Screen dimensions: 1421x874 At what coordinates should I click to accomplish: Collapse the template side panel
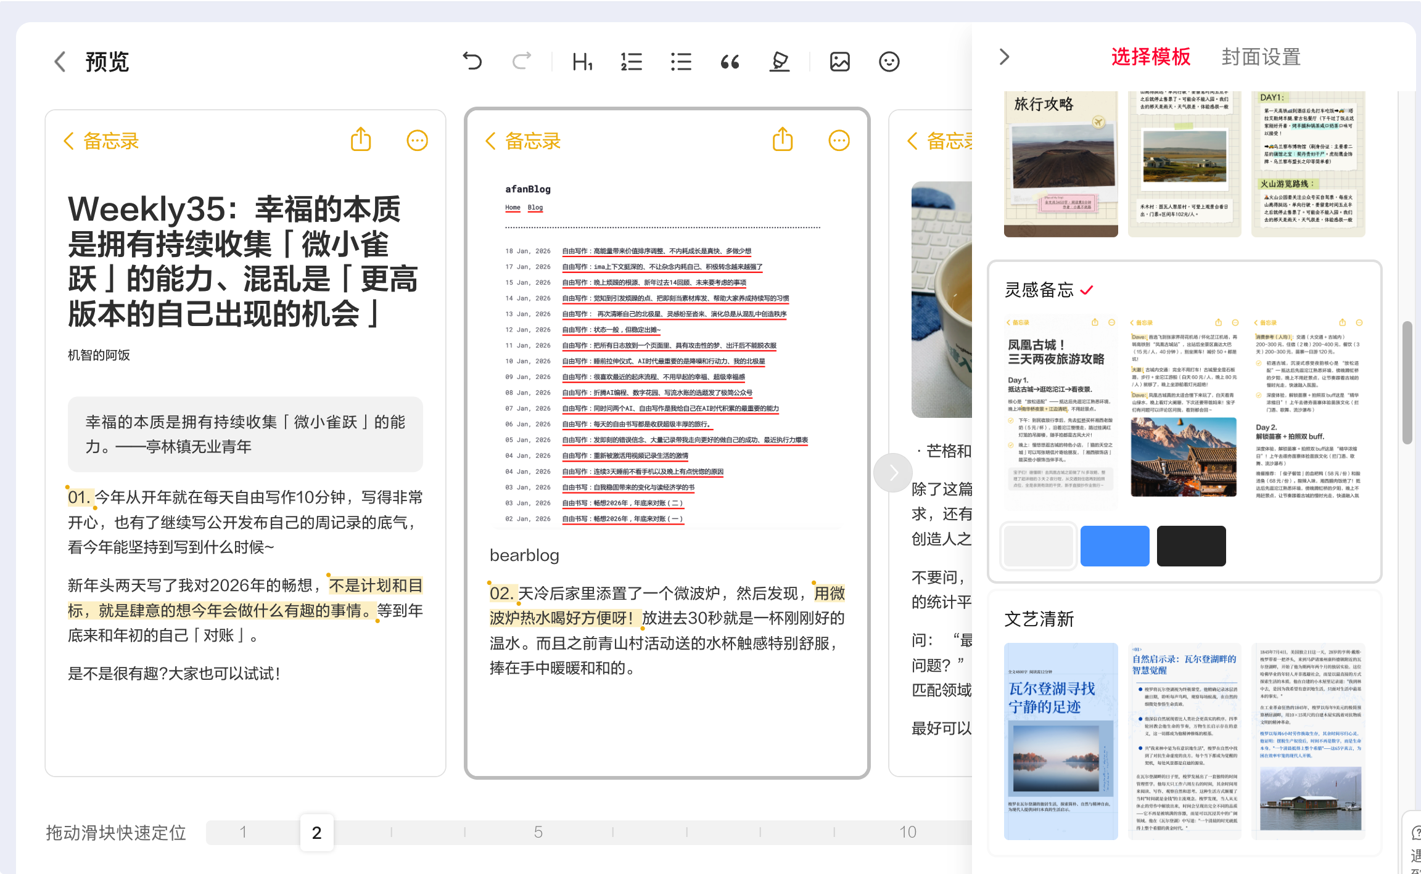point(1004,57)
